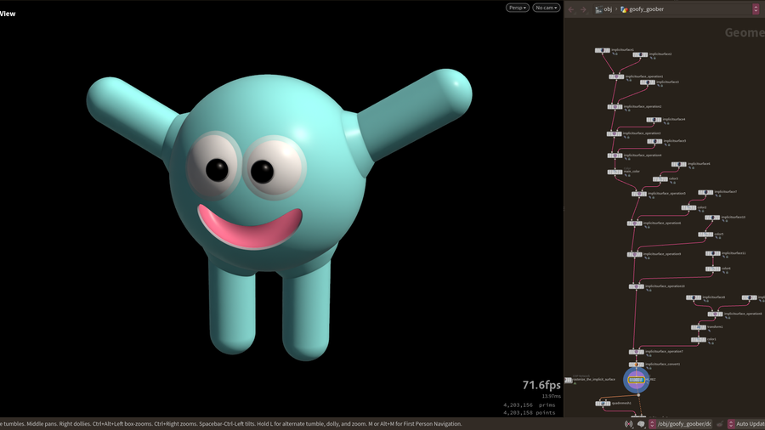Select the implicitsurface_operation1 node
Image resolution: width=765 pixels, height=430 pixels.
(x=616, y=76)
